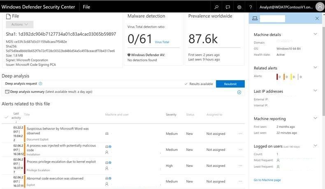Click the Deep analysis summary icon
Viewport: 325px width, 189px height.
pos(7,92)
